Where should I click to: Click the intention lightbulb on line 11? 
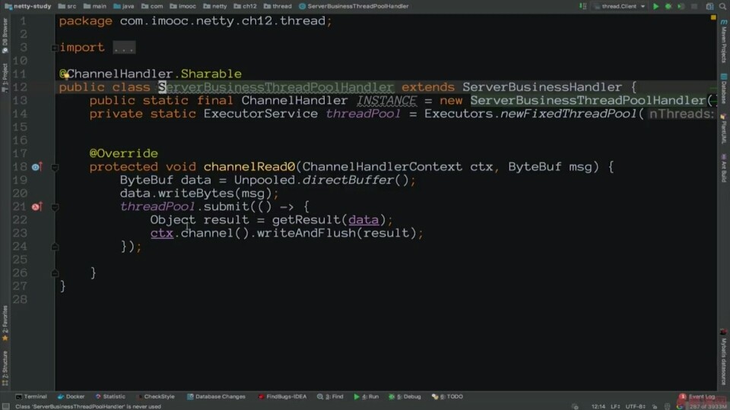coord(65,74)
